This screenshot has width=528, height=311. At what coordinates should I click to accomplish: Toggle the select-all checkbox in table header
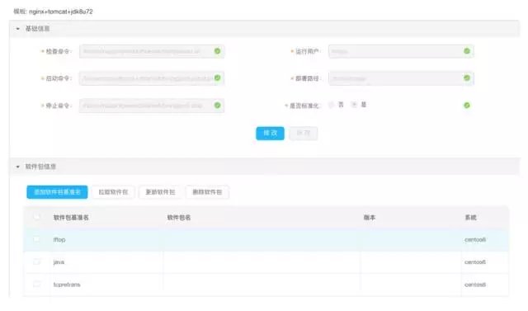coord(36,217)
